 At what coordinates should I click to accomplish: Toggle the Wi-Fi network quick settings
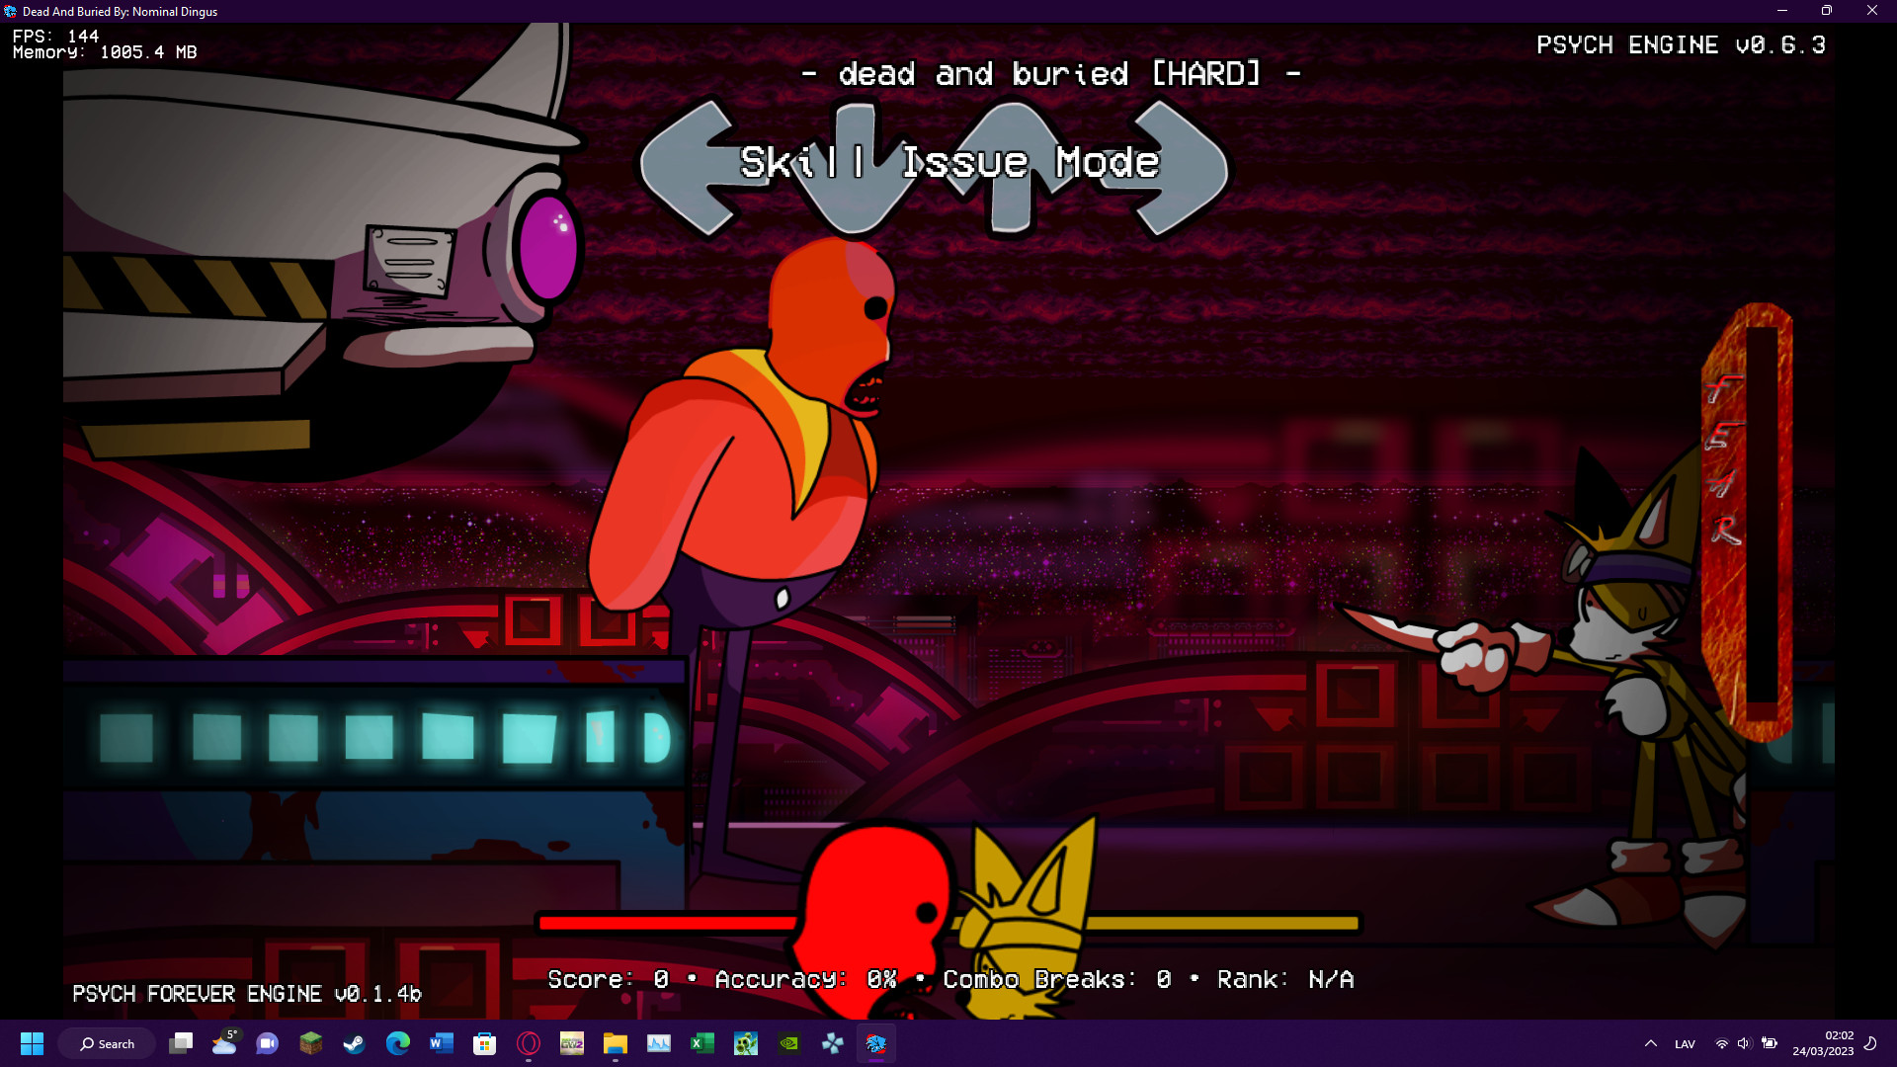[x=1722, y=1043]
